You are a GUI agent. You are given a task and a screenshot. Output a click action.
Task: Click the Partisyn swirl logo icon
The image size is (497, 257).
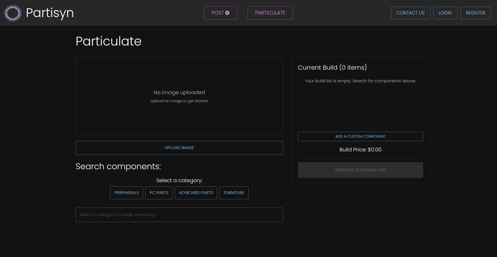pyautogui.click(x=13, y=13)
